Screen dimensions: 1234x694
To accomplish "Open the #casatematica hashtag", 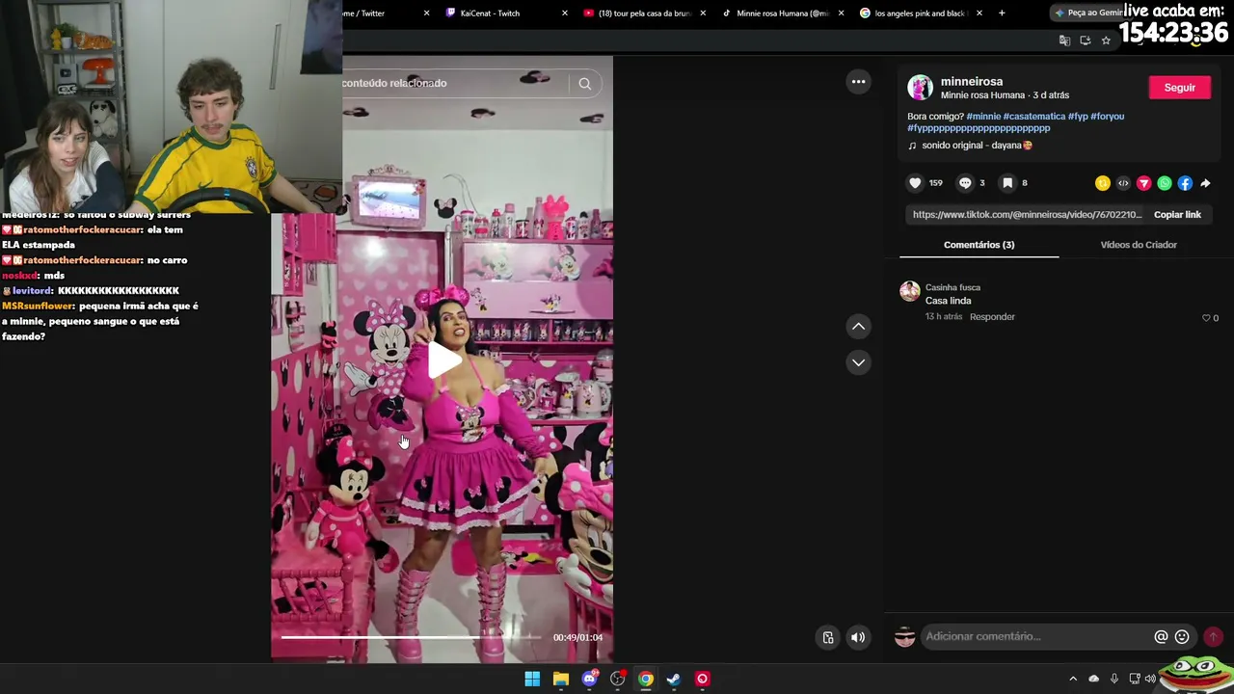I will pos(1033,117).
